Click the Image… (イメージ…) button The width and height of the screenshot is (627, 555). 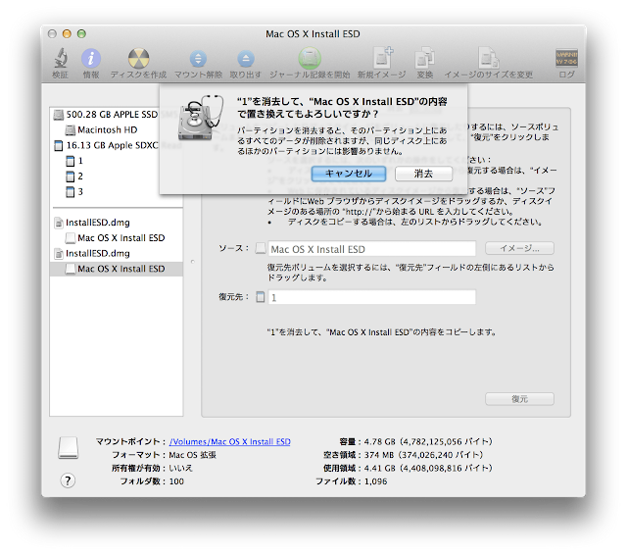519,248
